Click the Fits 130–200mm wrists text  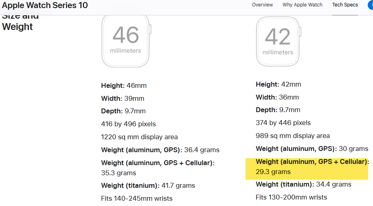[291, 197]
